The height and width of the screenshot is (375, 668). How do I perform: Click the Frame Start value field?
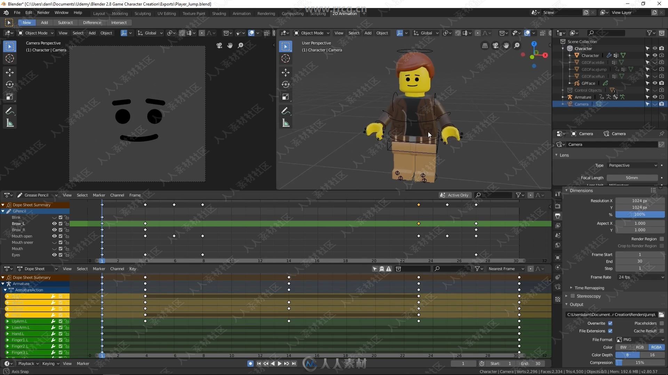coord(640,255)
